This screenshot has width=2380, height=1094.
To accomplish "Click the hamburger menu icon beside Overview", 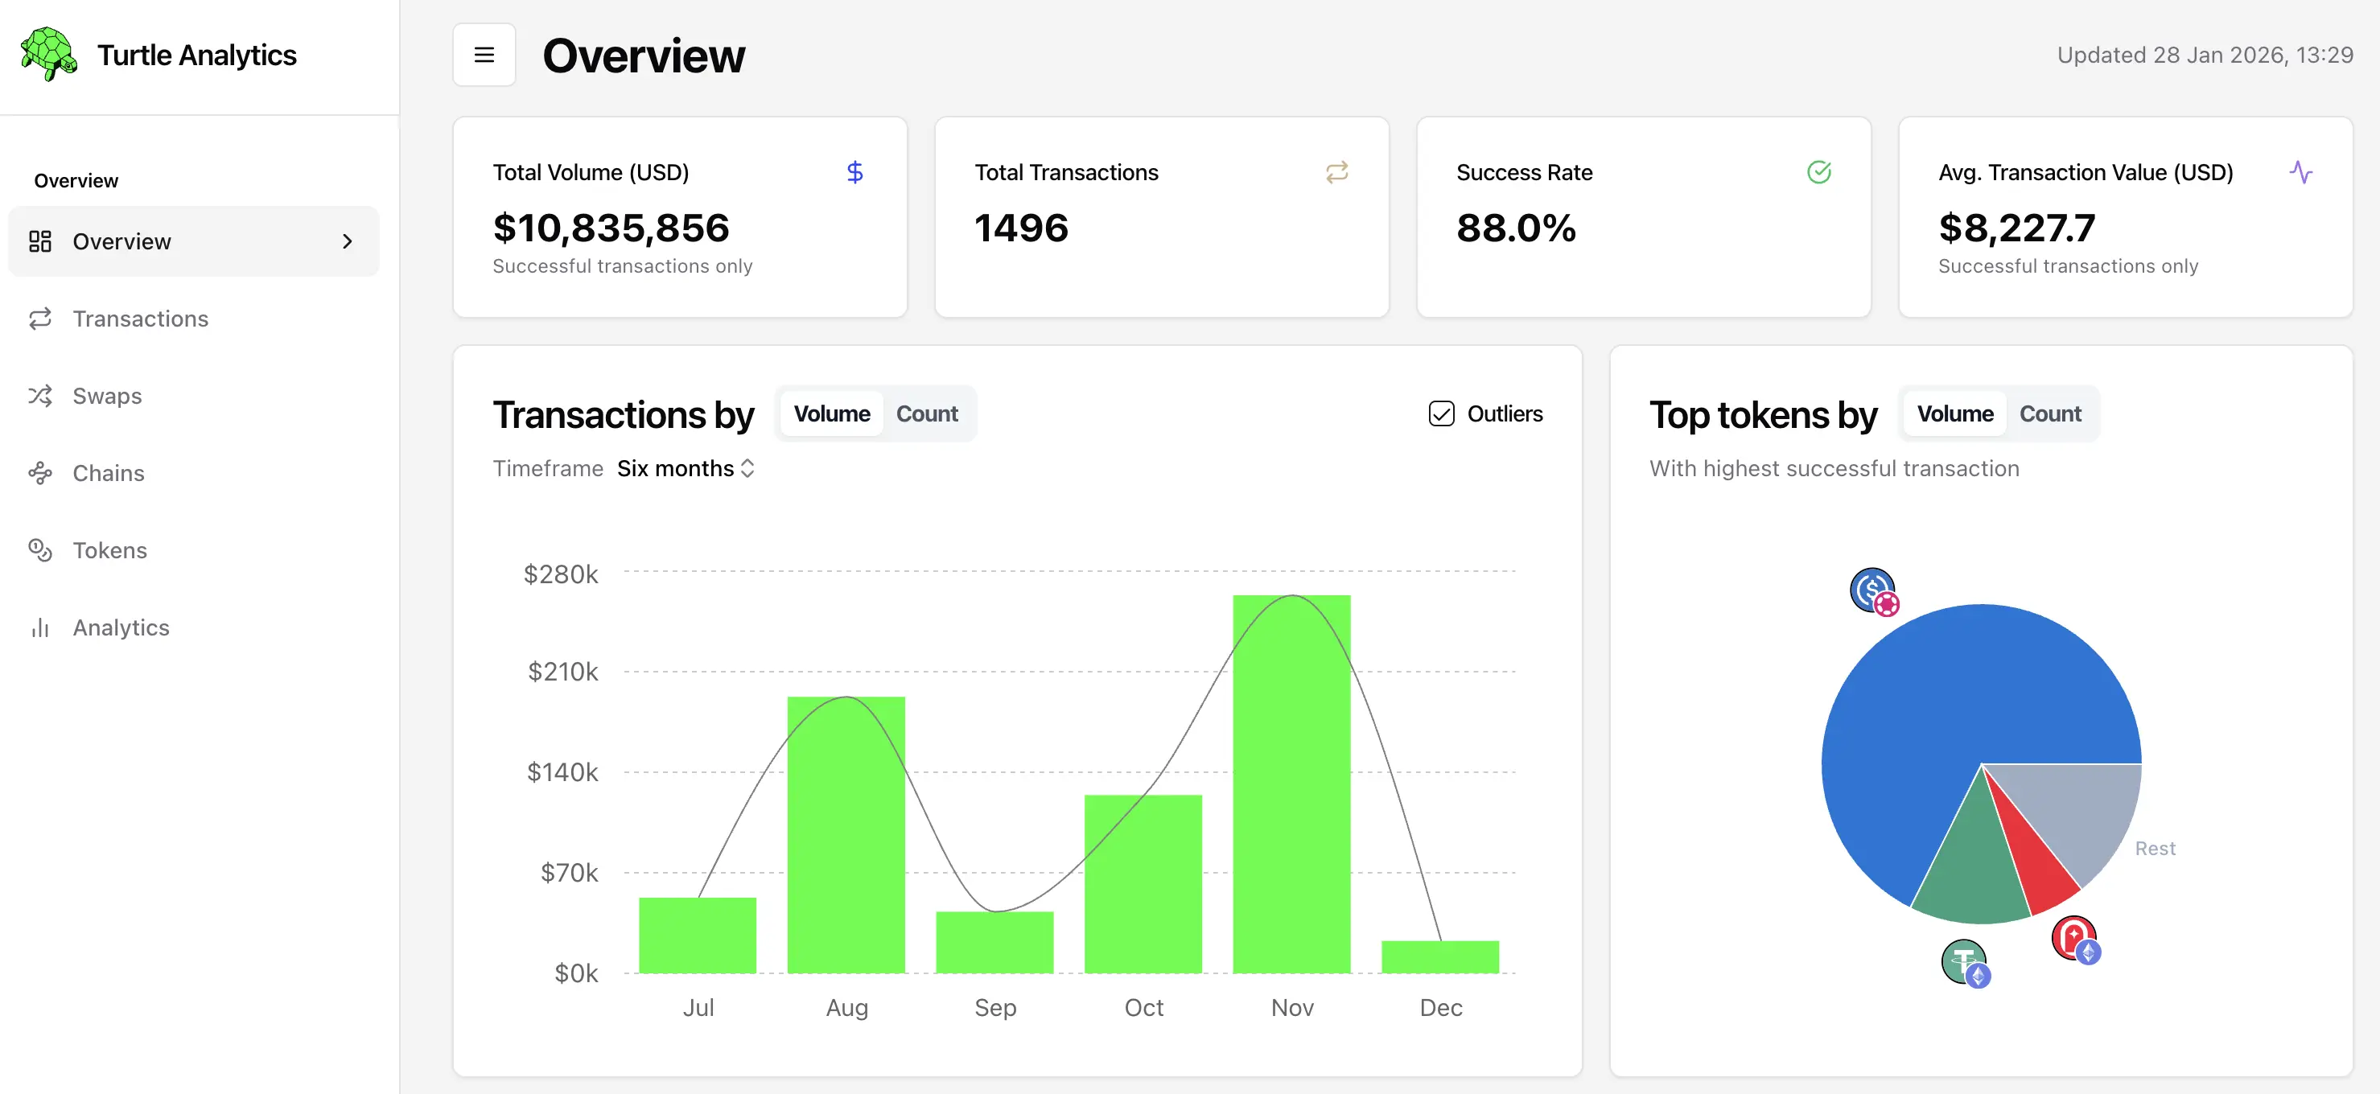I will click(484, 56).
